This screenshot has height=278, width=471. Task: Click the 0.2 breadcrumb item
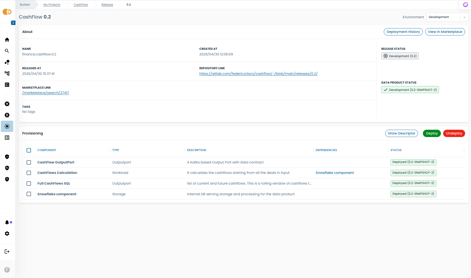point(129,5)
